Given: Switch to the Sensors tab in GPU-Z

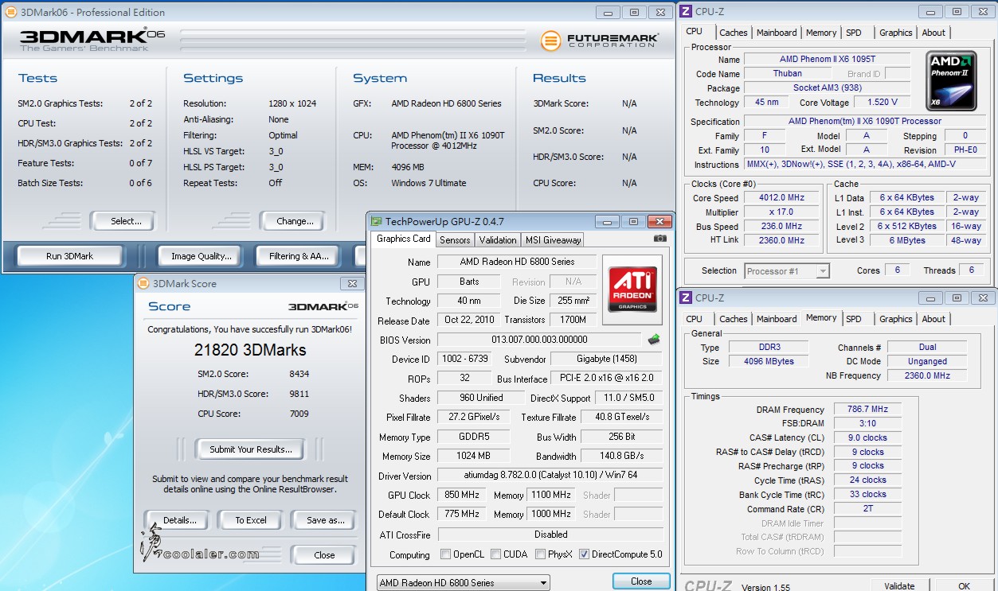Looking at the screenshot, I should (x=455, y=239).
